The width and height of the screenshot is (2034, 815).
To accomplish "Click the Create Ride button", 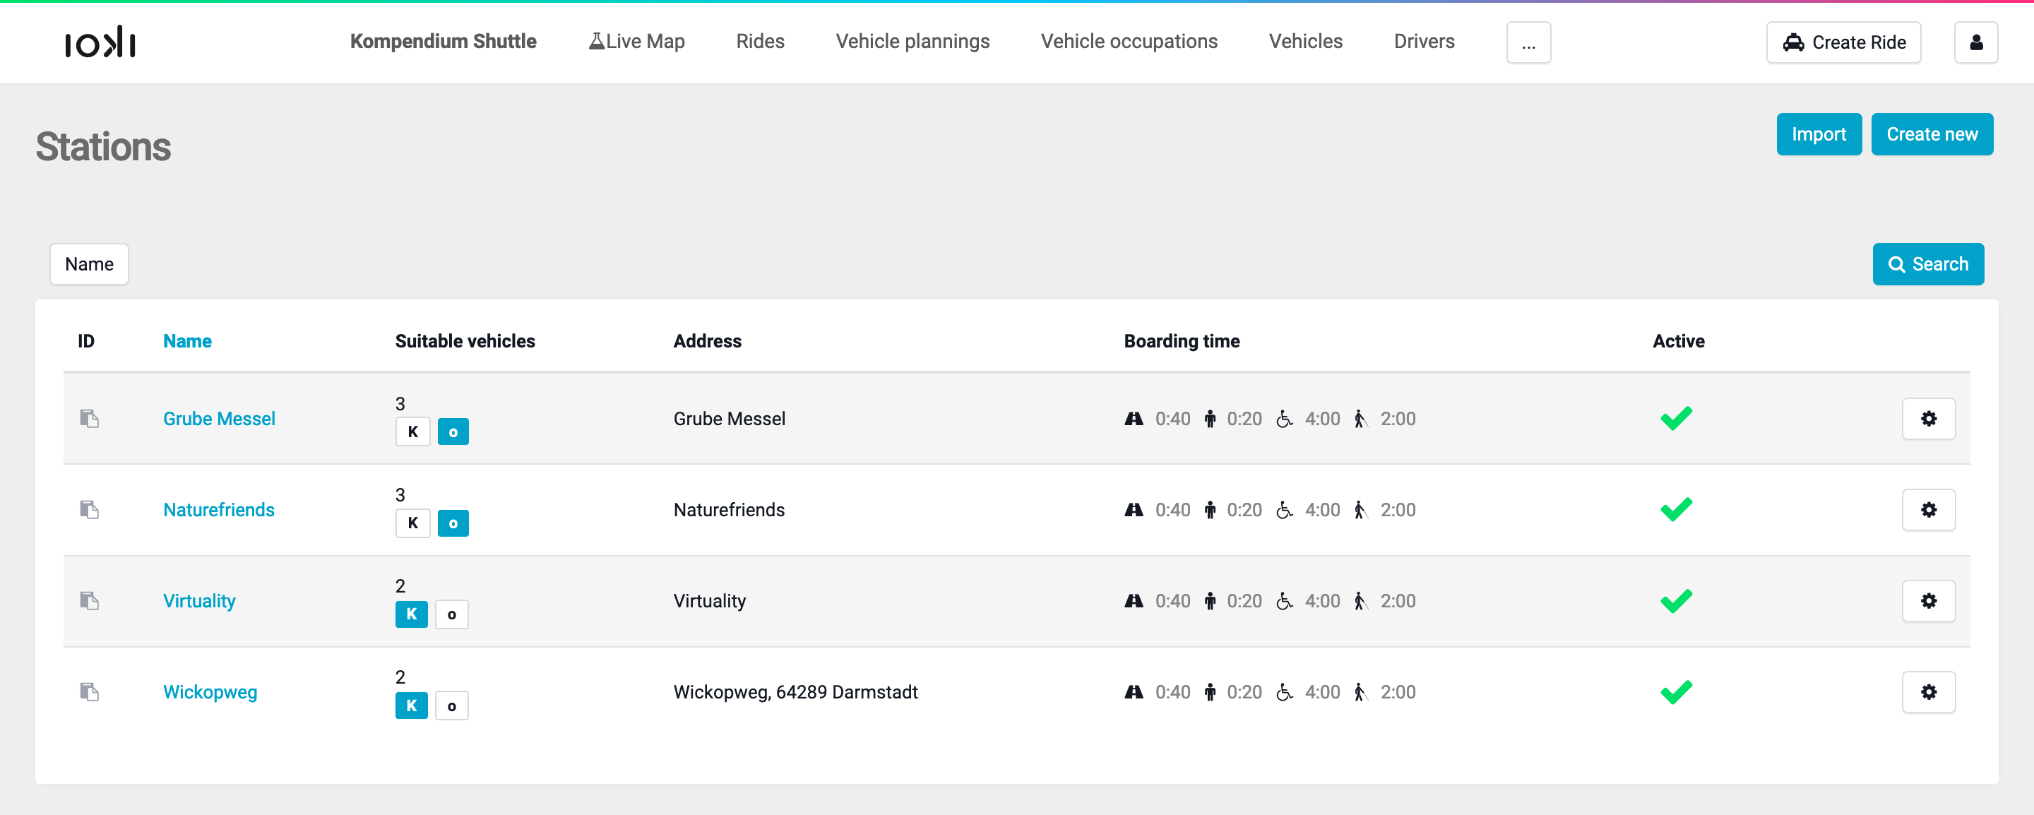I will 1843,42.
